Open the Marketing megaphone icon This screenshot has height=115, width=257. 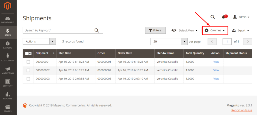pyautogui.click(x=8, y=69)
